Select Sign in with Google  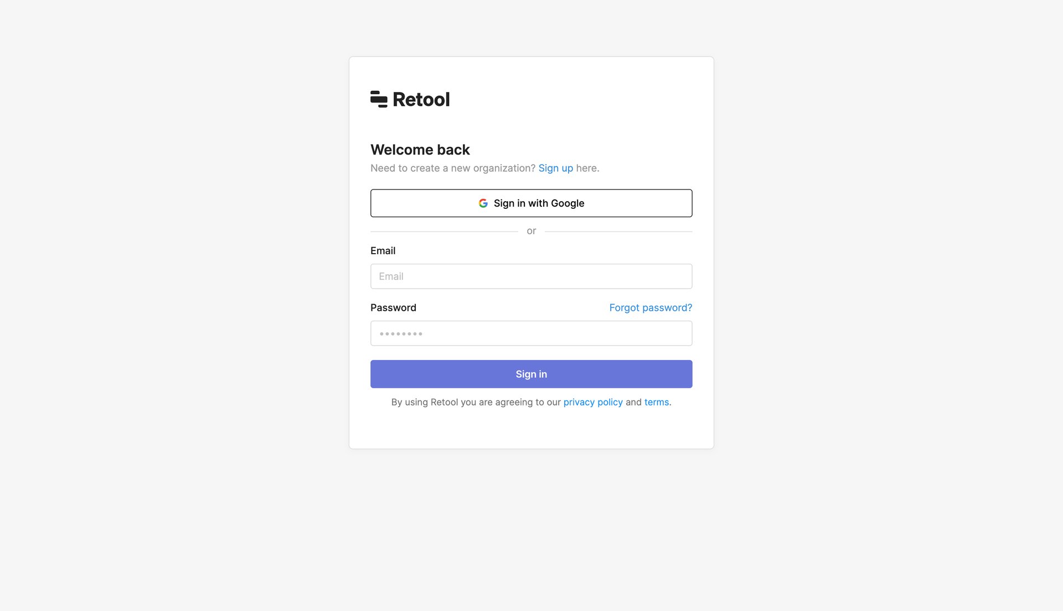point(531,203)
